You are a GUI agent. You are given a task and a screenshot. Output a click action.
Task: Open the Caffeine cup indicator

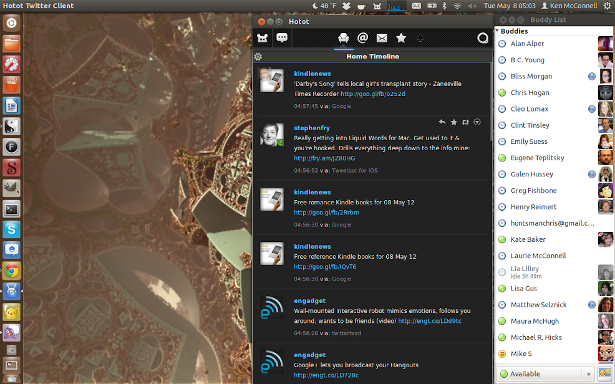(362, 6)
